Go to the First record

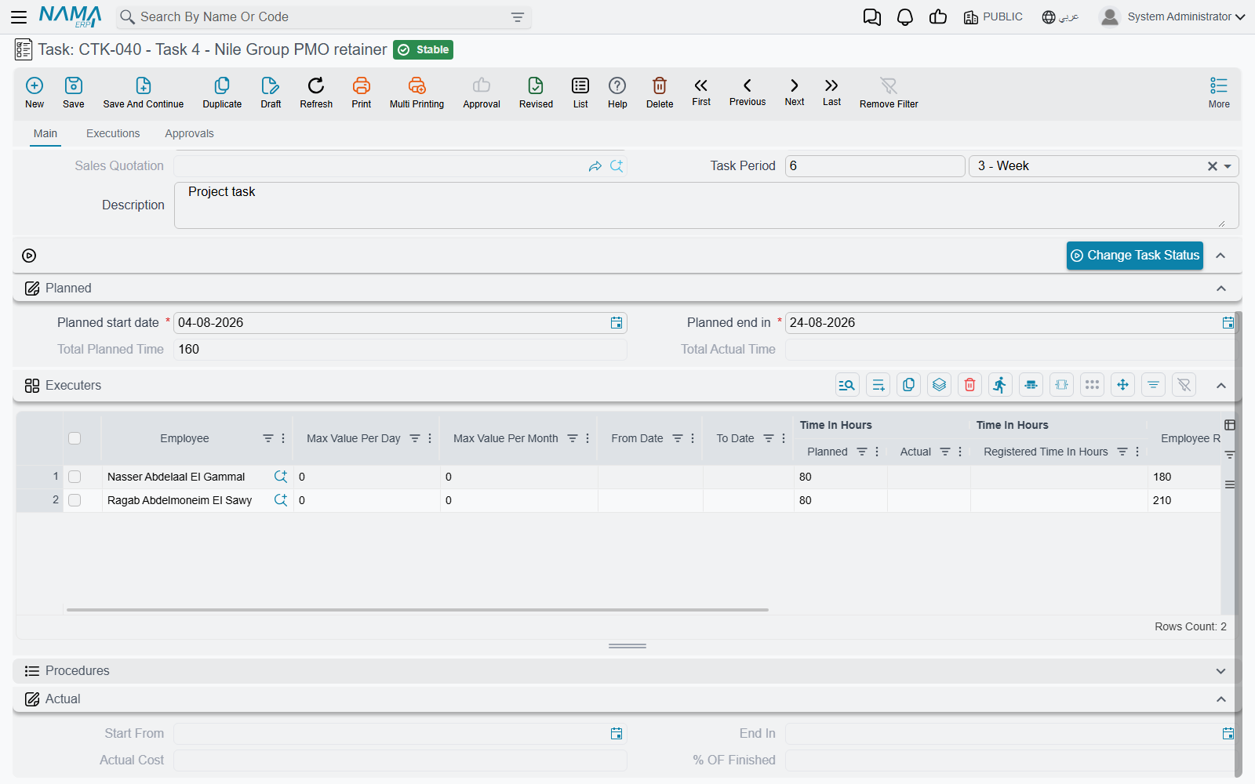click(x=701, y=92)
